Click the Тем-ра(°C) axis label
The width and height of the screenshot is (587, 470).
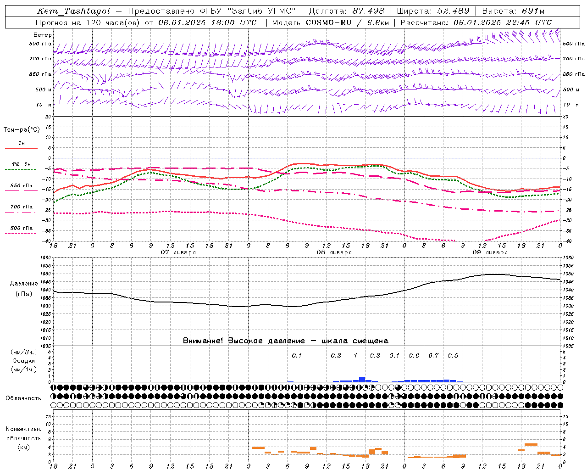[22, 130]
